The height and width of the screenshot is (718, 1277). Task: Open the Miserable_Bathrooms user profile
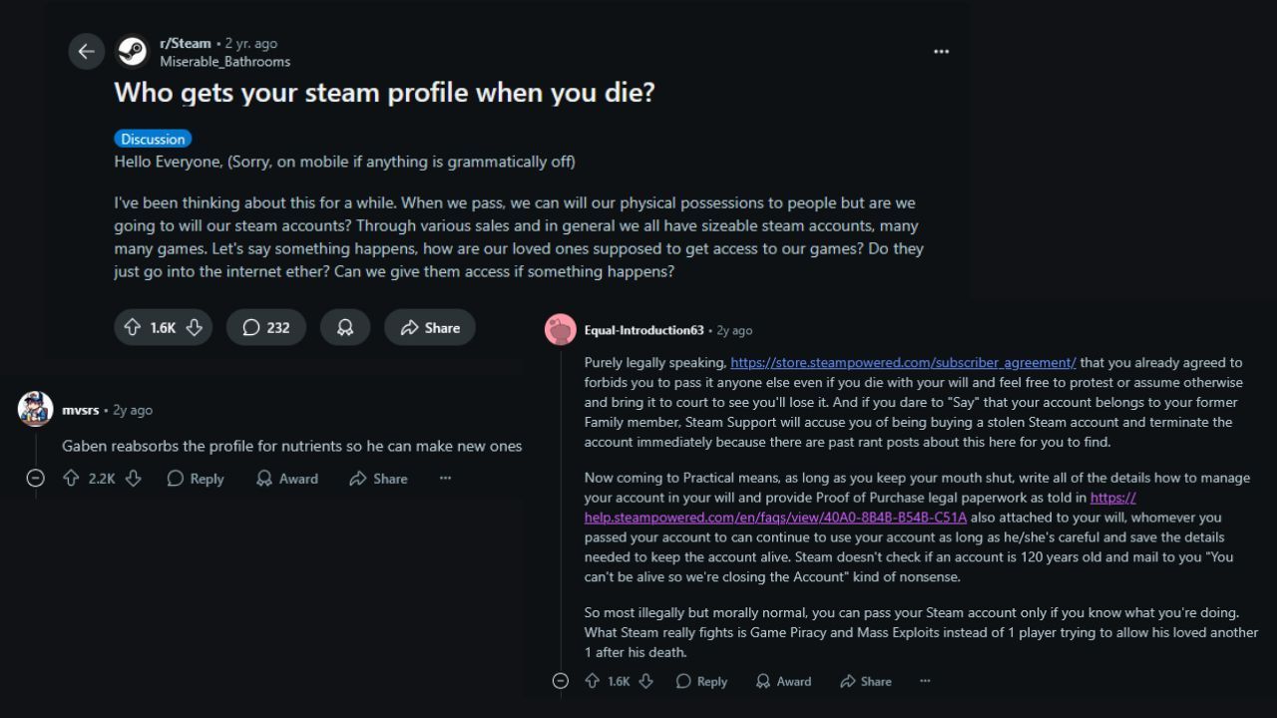click(x=224, y=61)
